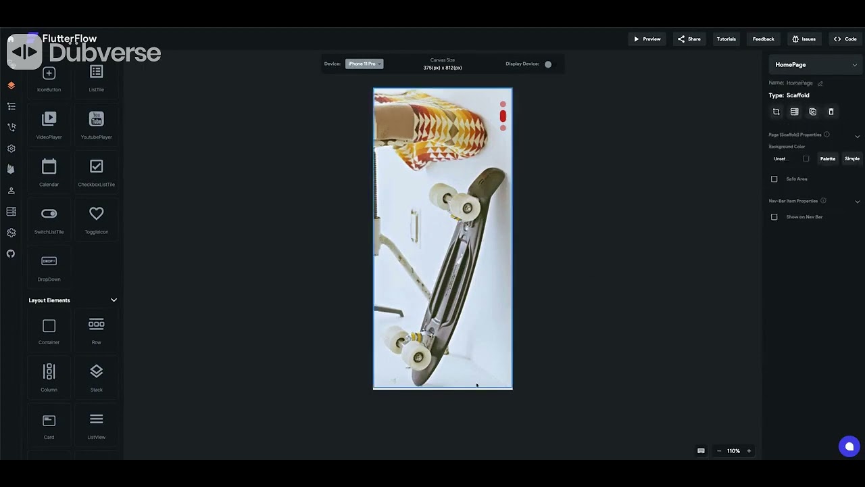The width and height of the screenshot is (865, 487).
Task: Collapse Nav-Bar Item Properties section
Action: (x=858, y=202)
